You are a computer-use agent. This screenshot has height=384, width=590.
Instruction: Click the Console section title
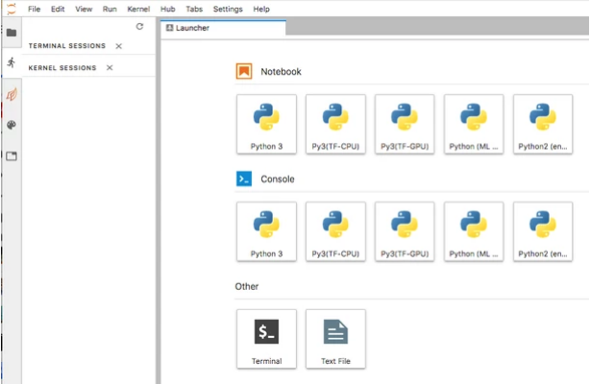click(278, 179)
